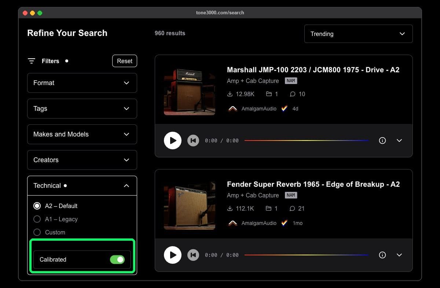
Task: Open Fender Super Reverb 1965 title link
Action: [313, 184]
